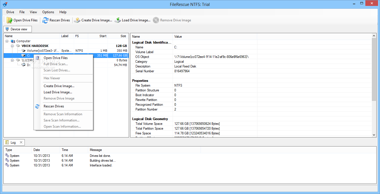Select Save Scan Information menu entry
Image resolution: width=380 pixels, height=194 pixels.
pyautogui.click(x=63, y=120)
